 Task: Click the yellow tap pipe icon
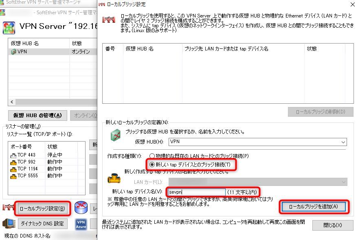click(x=114, y=179)
